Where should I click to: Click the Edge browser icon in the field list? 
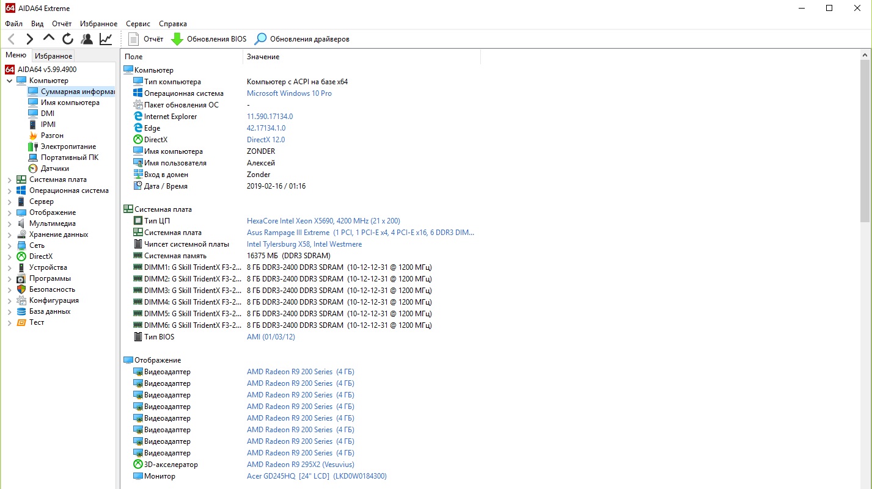point(138,128)
